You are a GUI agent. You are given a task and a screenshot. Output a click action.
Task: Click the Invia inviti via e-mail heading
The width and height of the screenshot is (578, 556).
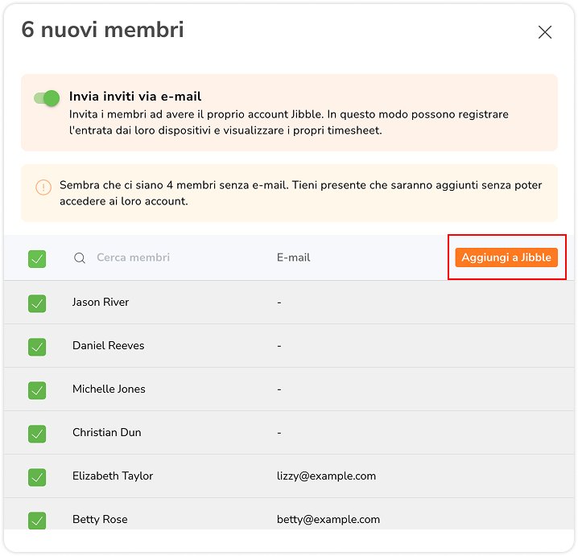[x=135, y=97]
